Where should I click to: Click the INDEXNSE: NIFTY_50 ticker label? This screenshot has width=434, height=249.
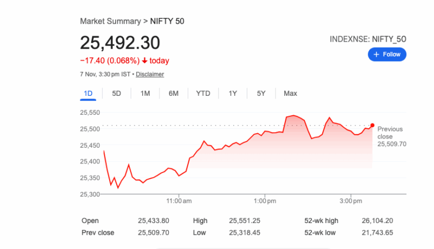pos(368,39)
